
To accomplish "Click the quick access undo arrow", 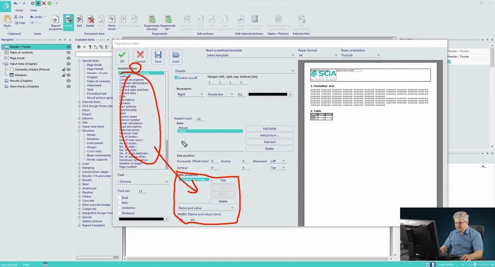I will pyautogui.click(x=16, y=3).
